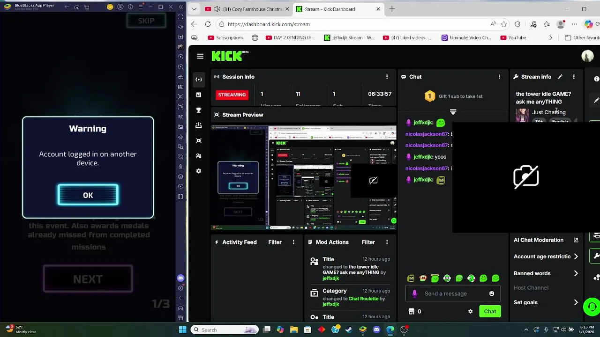Collapse BlueStacks sidebar with double arrow
The width and height of the screenshot is (600, 337).
point(180,7)
